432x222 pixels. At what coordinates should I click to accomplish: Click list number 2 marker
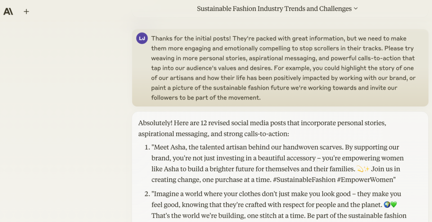point(147,194)
